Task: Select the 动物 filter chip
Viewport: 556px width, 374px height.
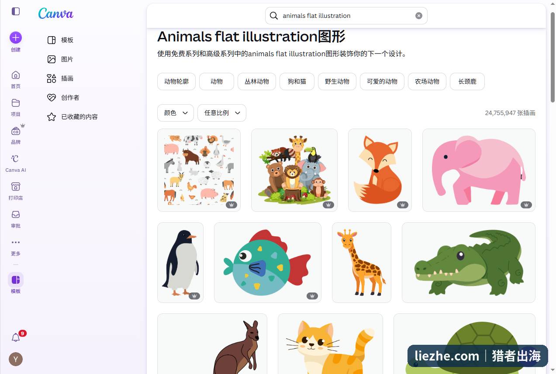Action: click(x=217, y=82)
